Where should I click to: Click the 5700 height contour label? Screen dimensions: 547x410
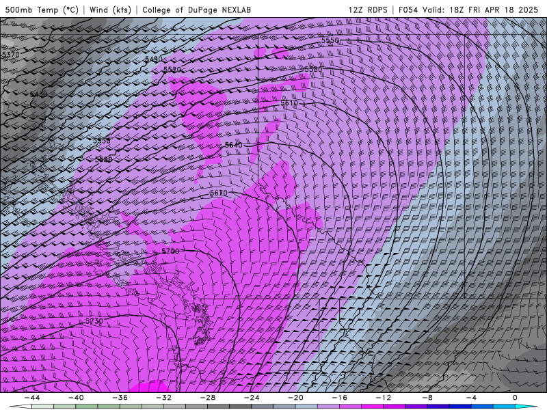[170, 251]
